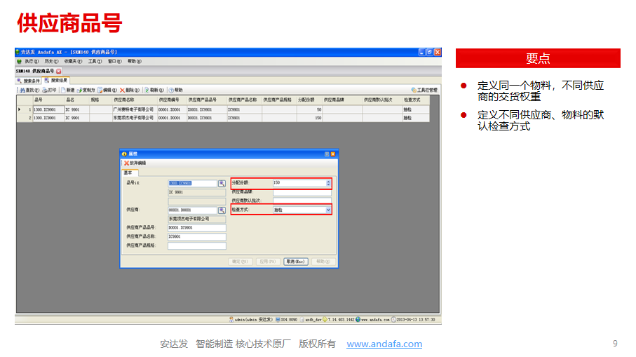
Task: Open 工具栏管理 toolbar manager
Action: [423, 90]
